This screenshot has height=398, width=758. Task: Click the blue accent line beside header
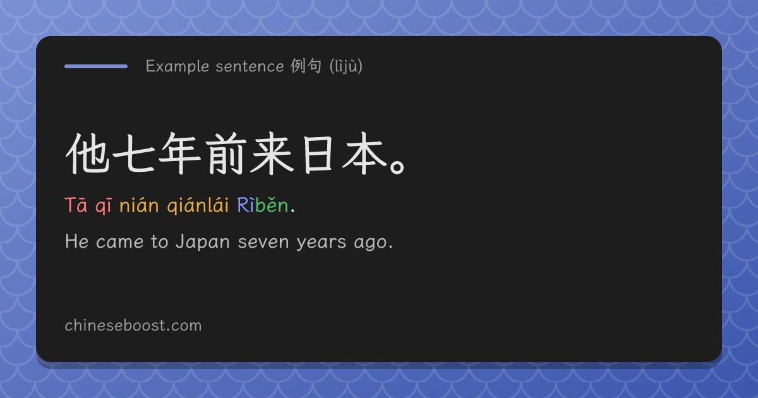pos(96,66)
